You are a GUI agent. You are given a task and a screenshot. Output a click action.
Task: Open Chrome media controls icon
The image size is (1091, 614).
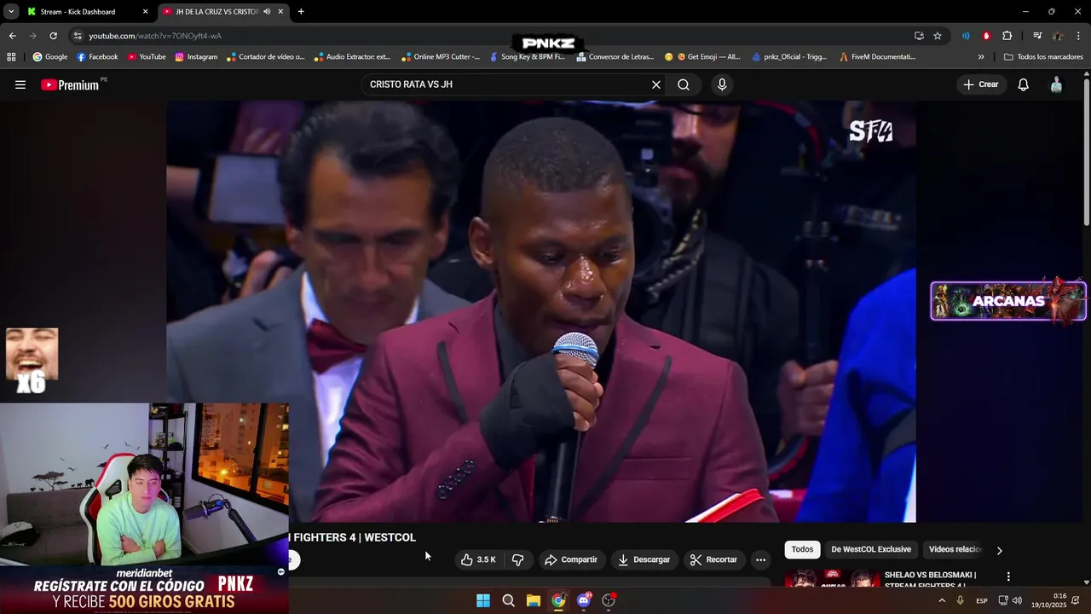[x=1037, y=36]
